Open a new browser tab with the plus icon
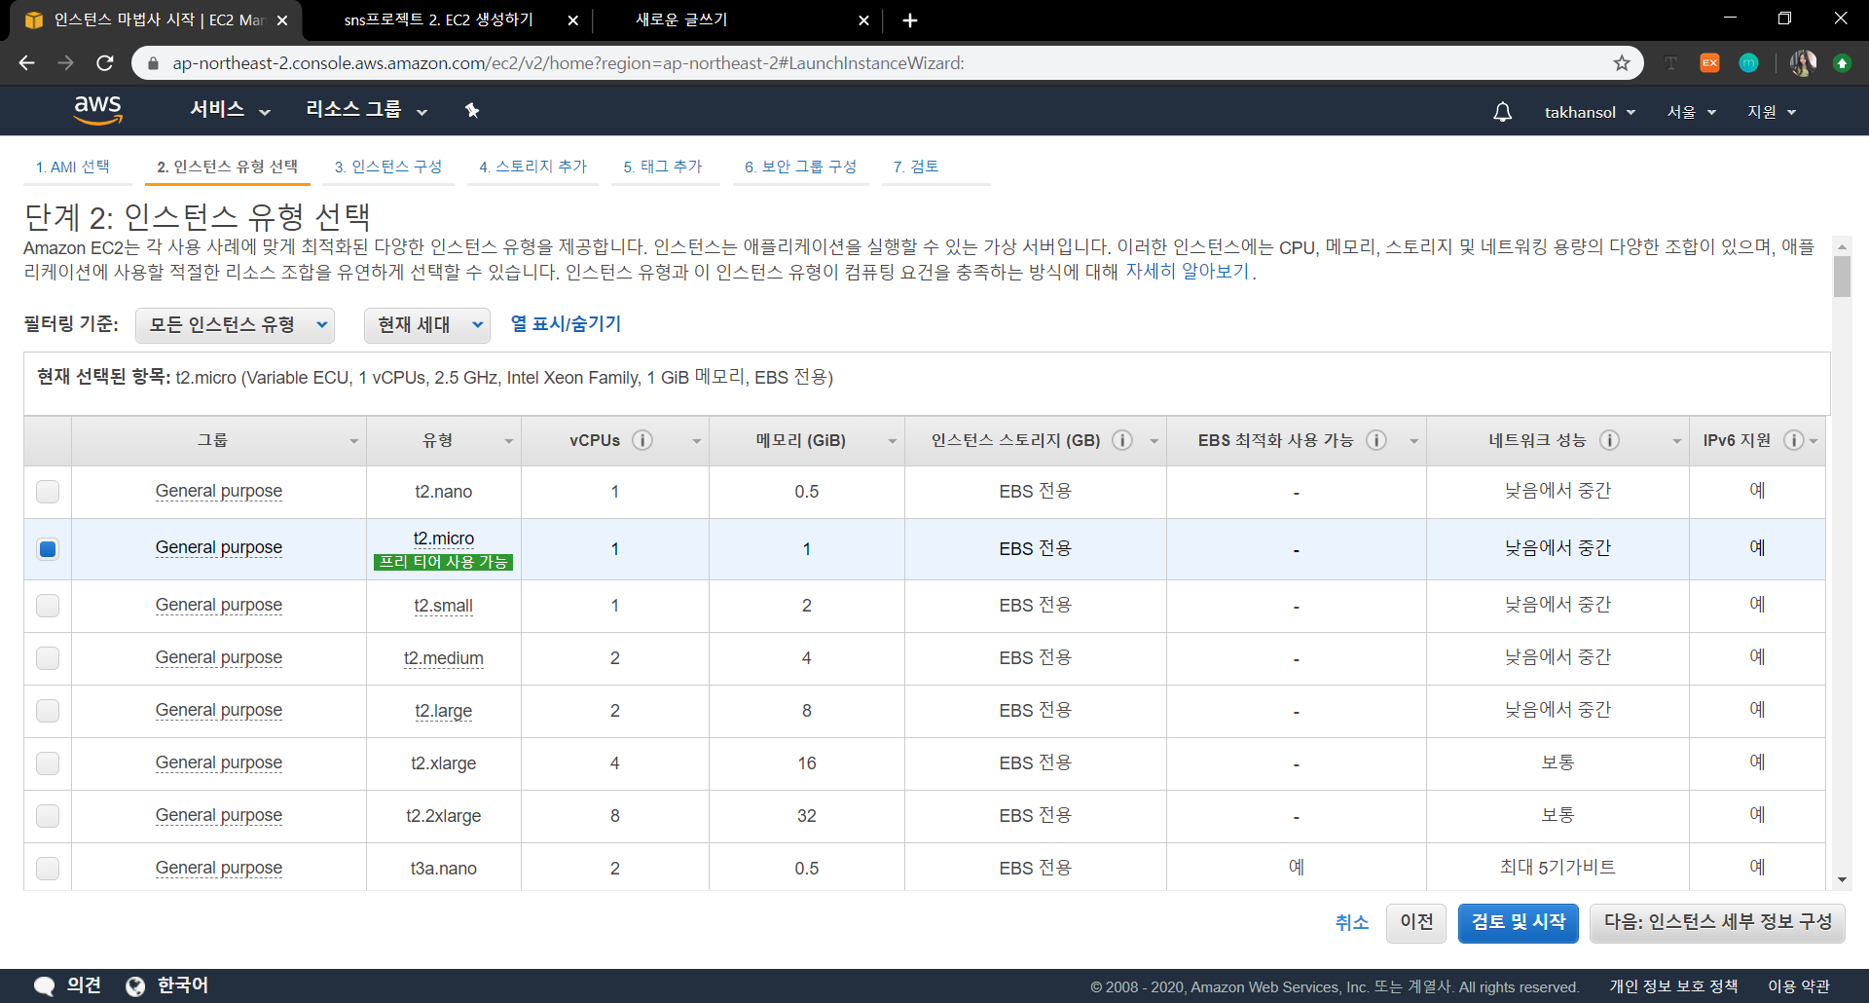The height and width of the screenshot is (1003, 1869). point(910,20)
